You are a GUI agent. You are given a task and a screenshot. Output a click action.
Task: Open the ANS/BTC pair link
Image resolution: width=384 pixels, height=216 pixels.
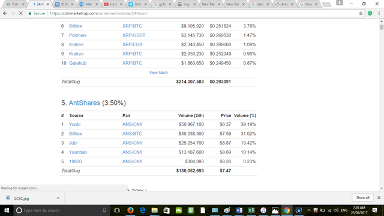click(132, 134)
